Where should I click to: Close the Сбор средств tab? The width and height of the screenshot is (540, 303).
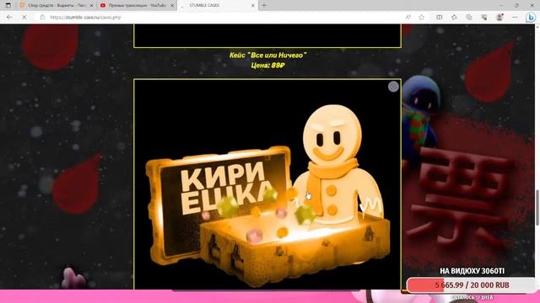[x=91, y=6]
